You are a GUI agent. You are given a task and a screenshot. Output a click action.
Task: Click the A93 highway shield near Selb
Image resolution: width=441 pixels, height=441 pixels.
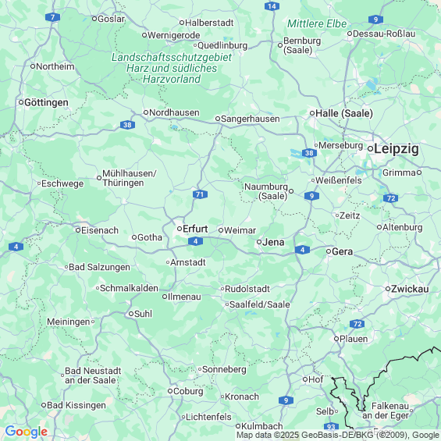tap(331, 427)
